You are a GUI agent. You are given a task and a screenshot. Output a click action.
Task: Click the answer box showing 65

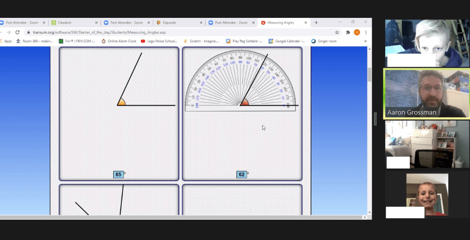[x=119, y=175]
